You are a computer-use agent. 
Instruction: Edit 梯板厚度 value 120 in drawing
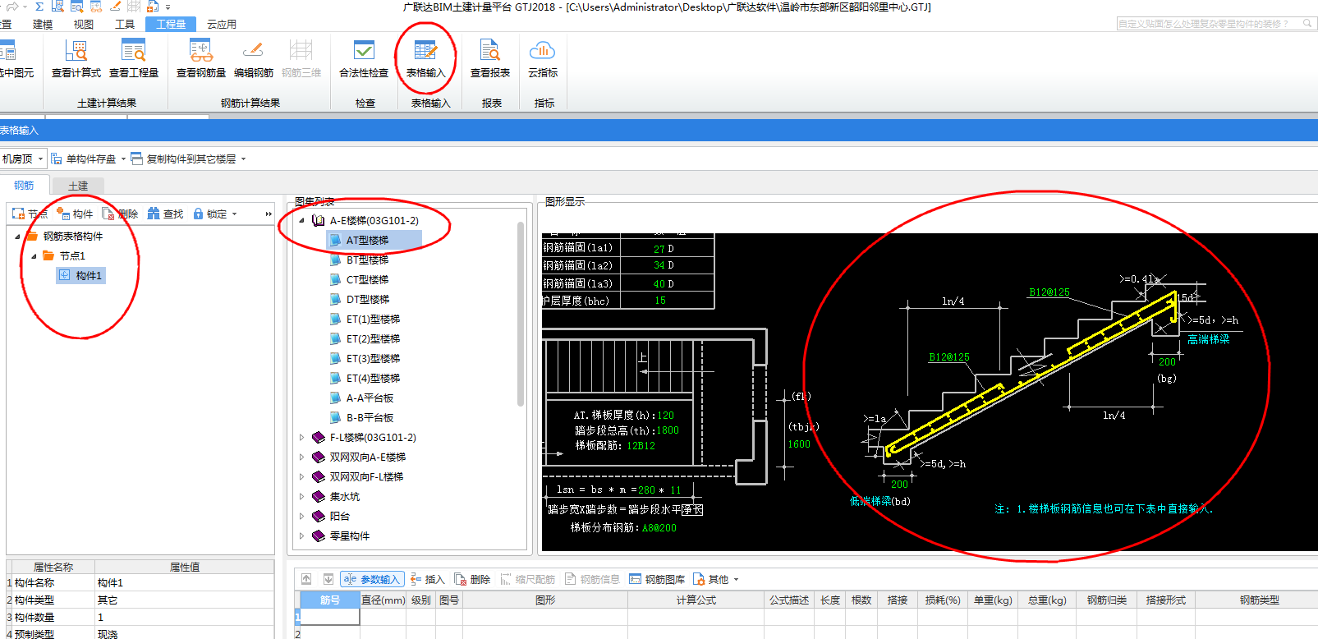click(x=665, y=416)
